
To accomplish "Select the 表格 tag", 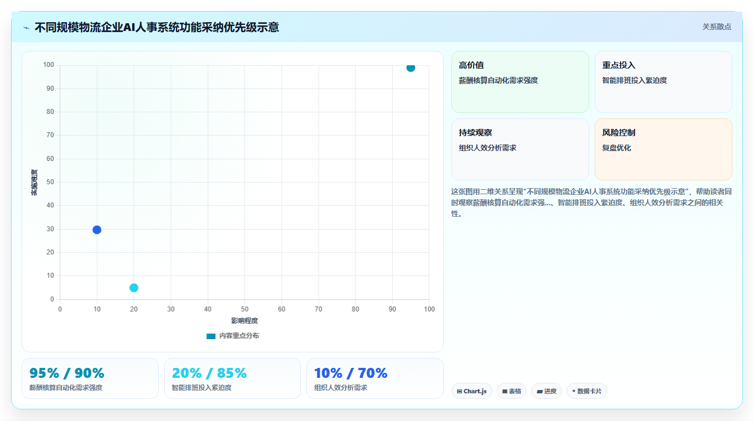I will click(x=512, y=391).
